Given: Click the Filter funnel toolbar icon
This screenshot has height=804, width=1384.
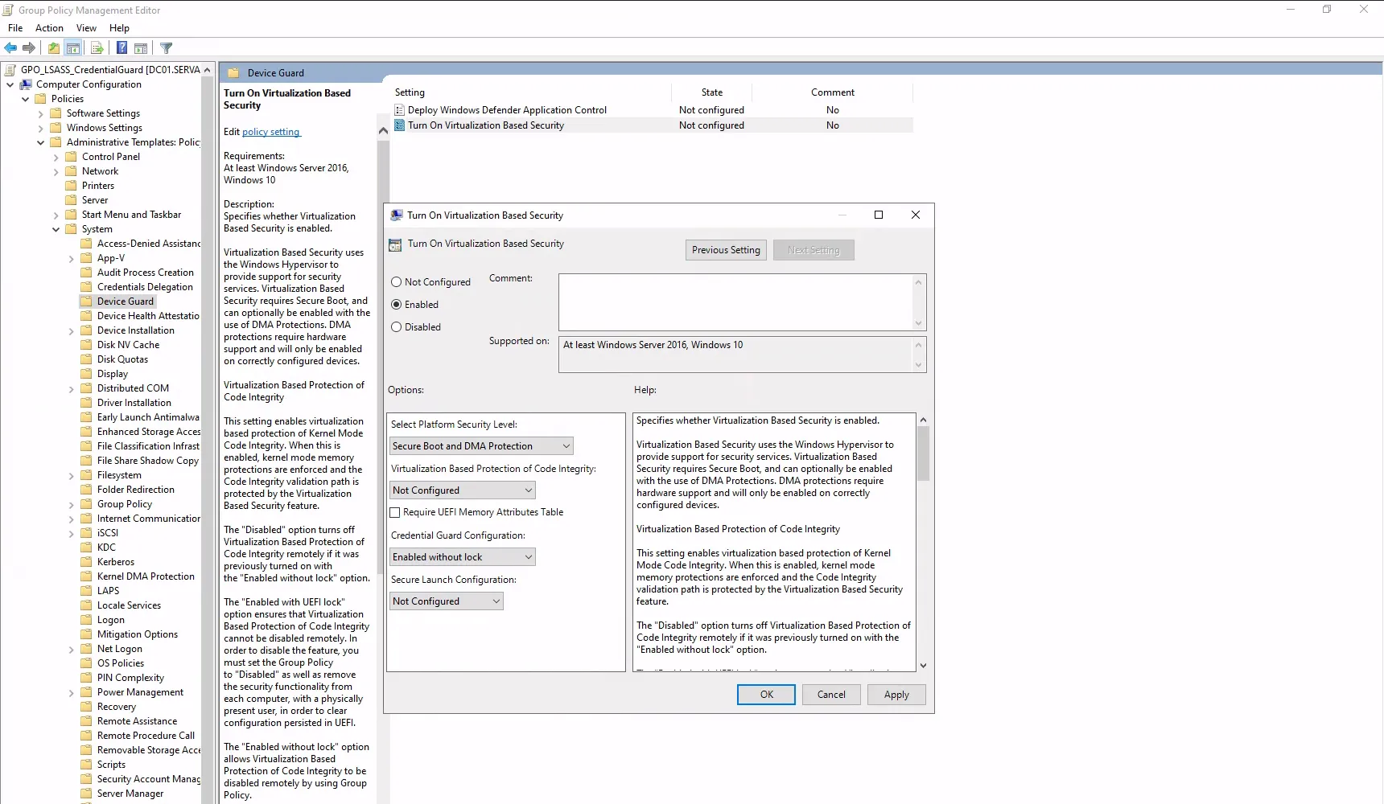Looking at the screenshot, I should click(167, 48).
